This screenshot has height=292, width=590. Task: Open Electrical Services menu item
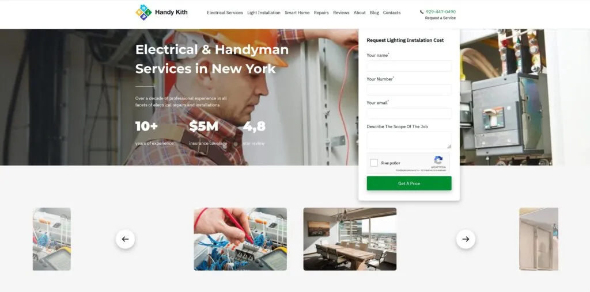click(225, 13)
